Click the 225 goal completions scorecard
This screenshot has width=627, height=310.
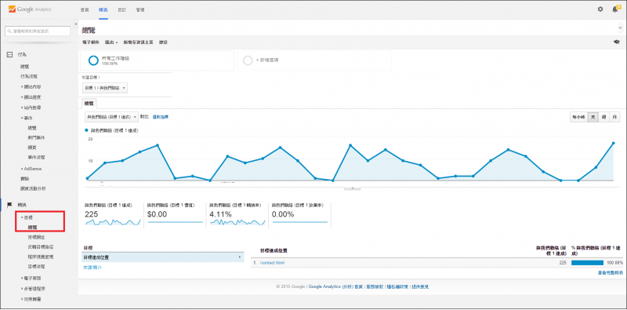coord(112,215)
